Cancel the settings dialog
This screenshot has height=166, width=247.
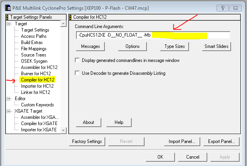click(x=193, y=157)
